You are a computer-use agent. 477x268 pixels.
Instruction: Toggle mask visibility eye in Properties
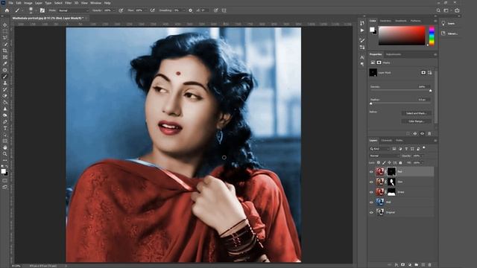422,133
